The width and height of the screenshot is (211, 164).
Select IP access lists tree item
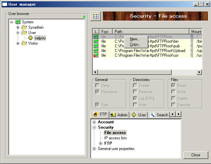coord(115,138)
